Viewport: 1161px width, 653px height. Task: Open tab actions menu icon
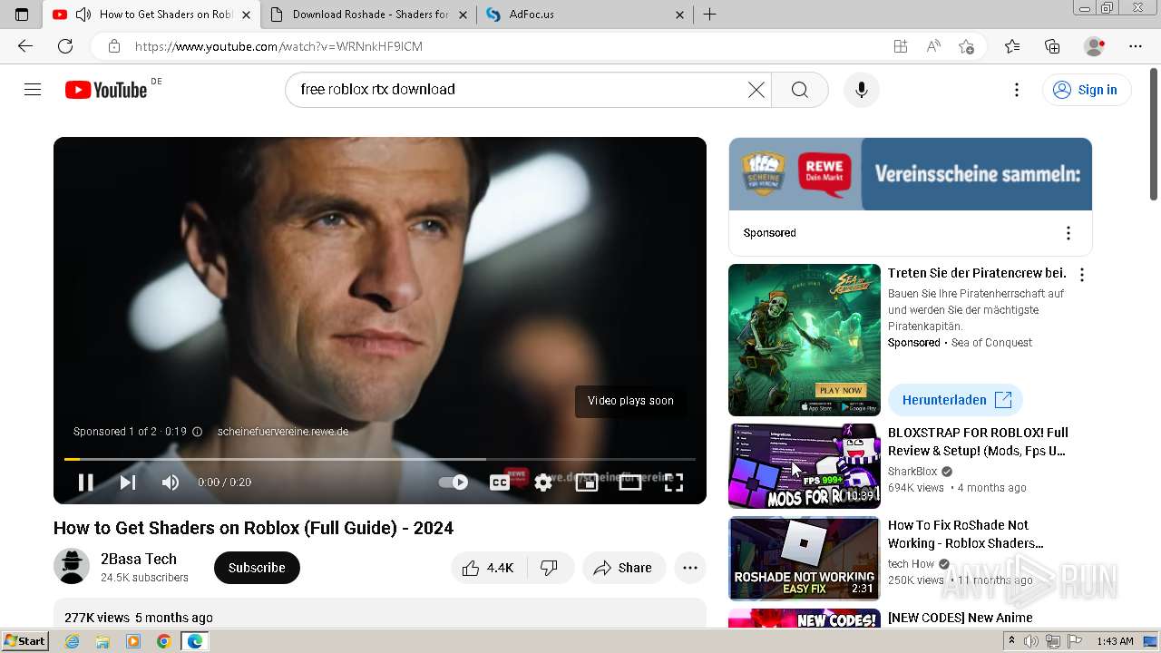[x=22, y=15]
